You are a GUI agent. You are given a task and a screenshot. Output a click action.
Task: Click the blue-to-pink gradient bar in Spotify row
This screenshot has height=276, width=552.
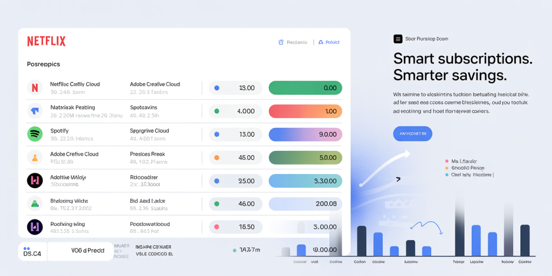(305, 134)
